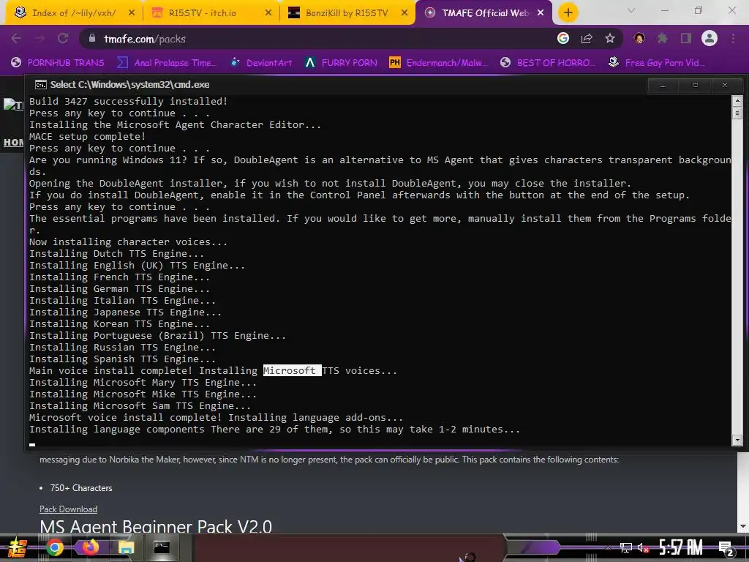The height and width of the screenshot is (562, 749).
Task: Click the 750+ Characters list item
Action: coord(81,488)
